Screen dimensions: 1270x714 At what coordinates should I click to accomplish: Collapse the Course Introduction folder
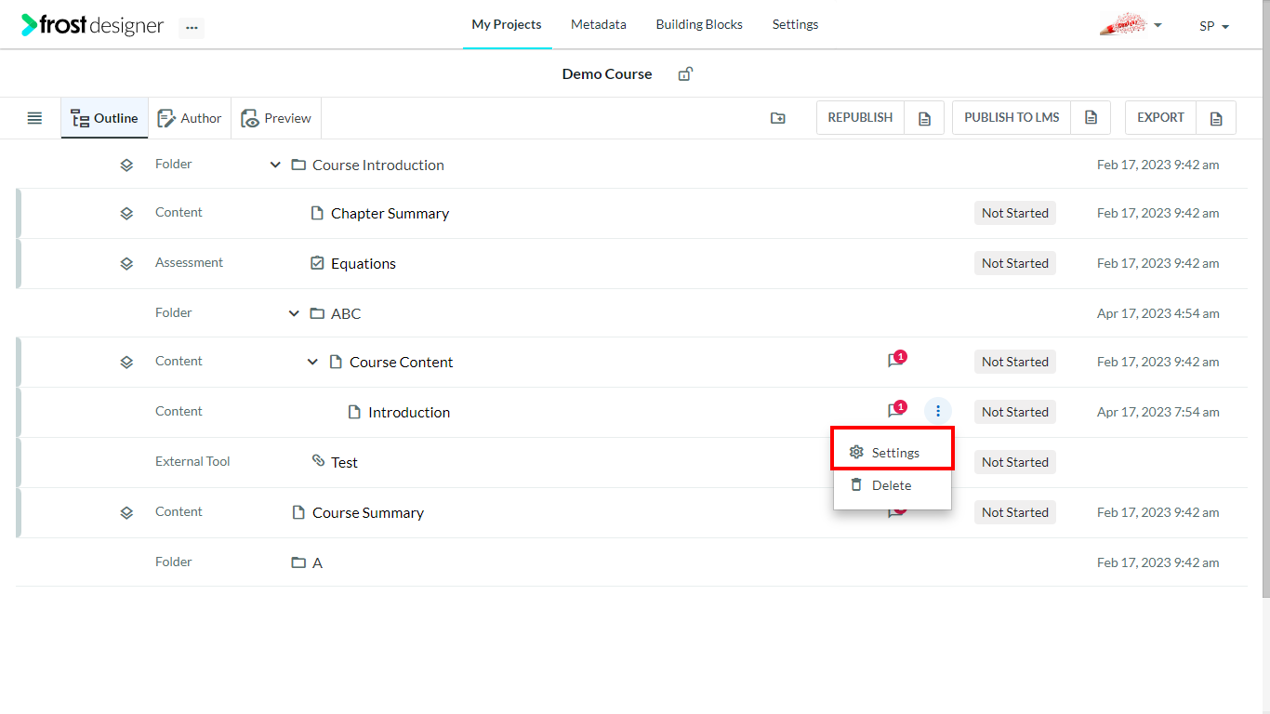[275, 165]
